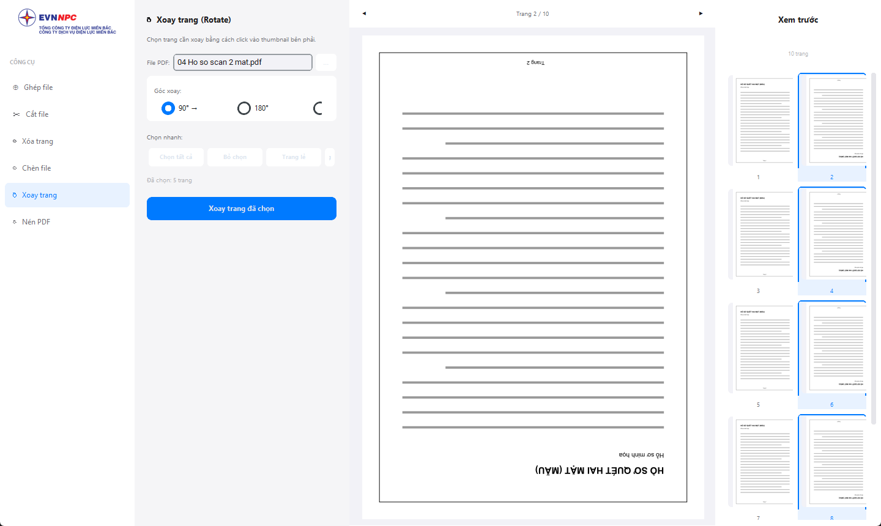Screen dimensions: 881x526
Task: Click 'Xoay trang đã chọn' button
Action: point(242,209)
